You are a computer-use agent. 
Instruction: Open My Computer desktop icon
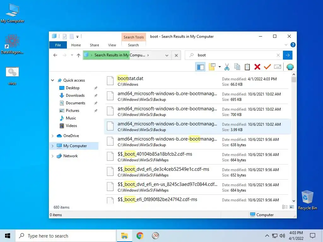12,13
